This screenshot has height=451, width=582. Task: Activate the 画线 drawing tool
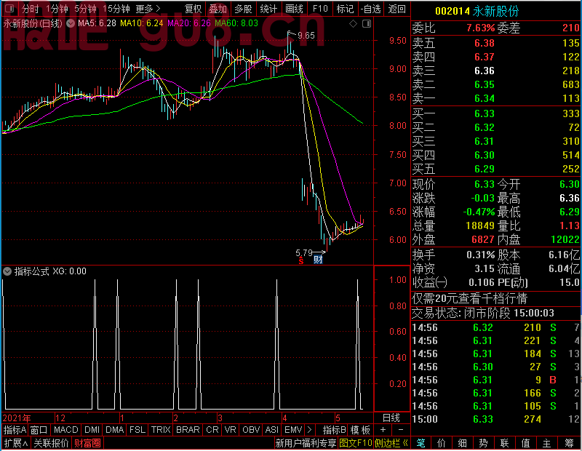[x=295, y=9]
